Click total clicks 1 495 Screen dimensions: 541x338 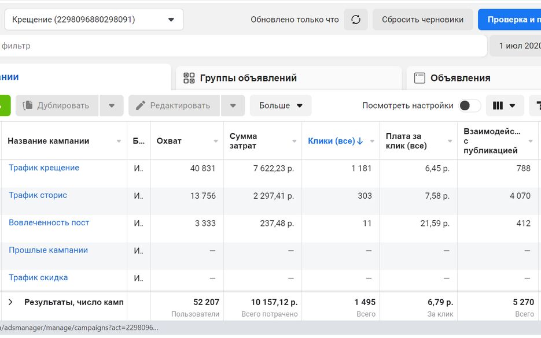(365, 302)
